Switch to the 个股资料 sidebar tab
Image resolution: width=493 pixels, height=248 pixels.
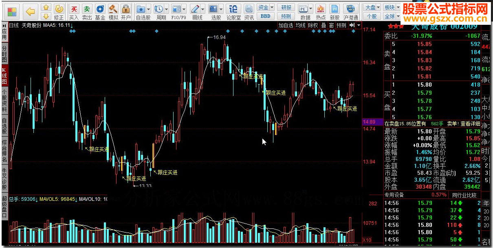pos(4,101)
